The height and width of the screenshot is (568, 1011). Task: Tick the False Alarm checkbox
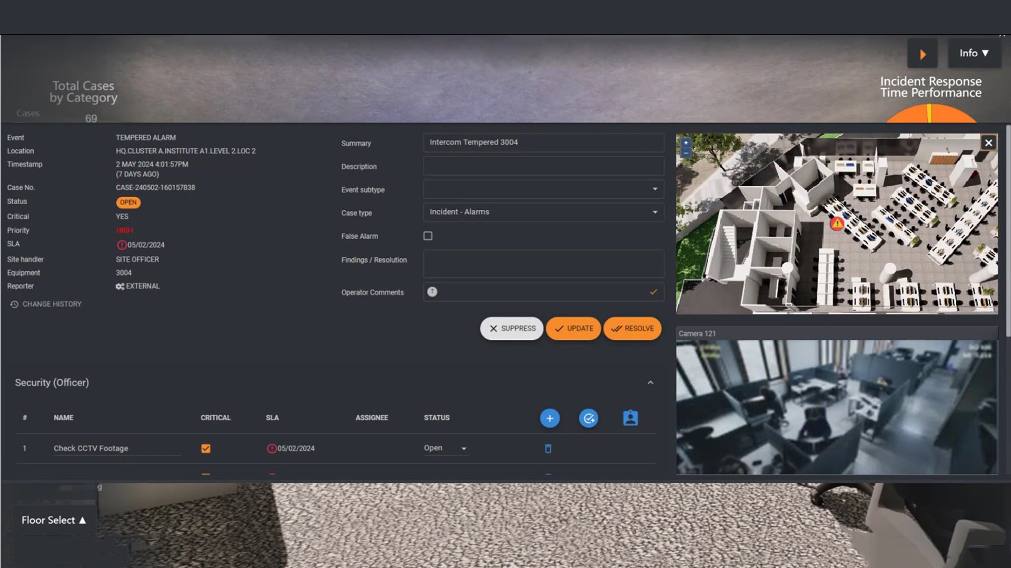(428, 236)
